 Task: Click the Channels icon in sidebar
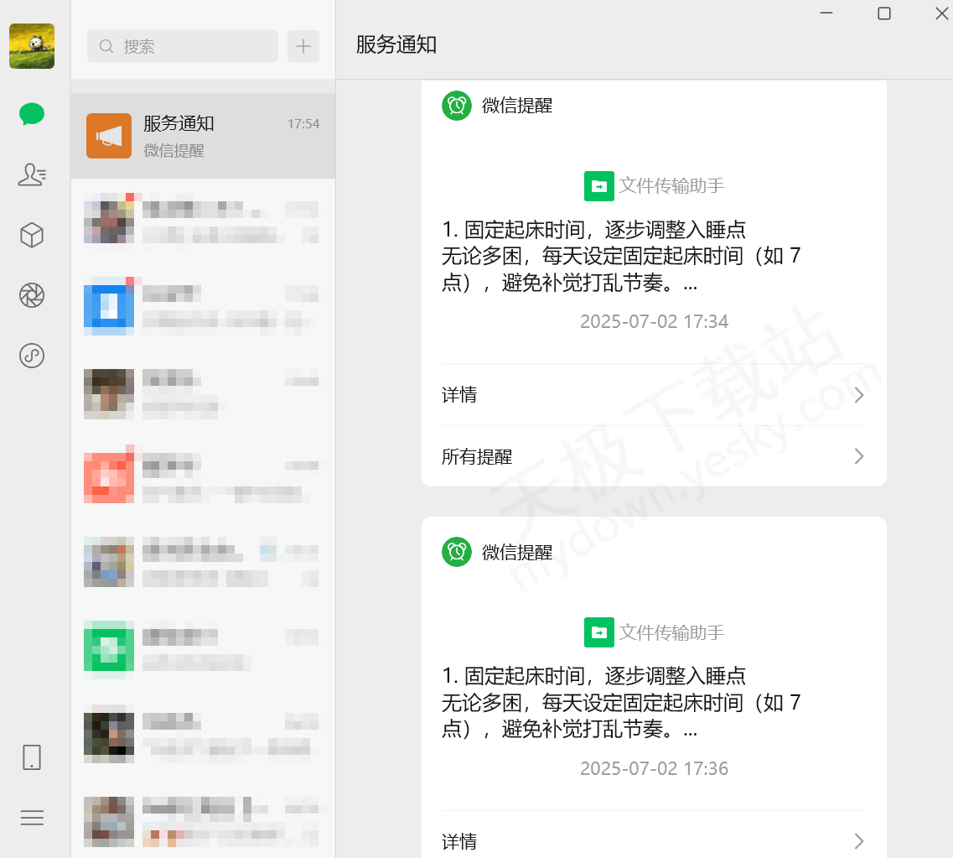tap(31, 295)
